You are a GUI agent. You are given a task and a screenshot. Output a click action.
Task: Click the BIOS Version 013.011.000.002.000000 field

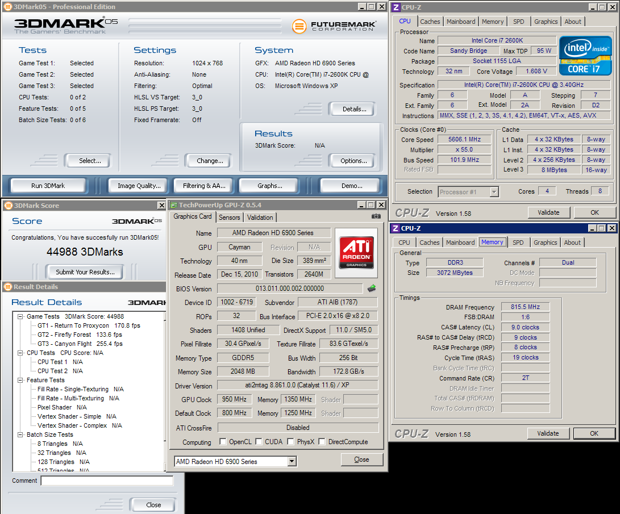[289, 289]
